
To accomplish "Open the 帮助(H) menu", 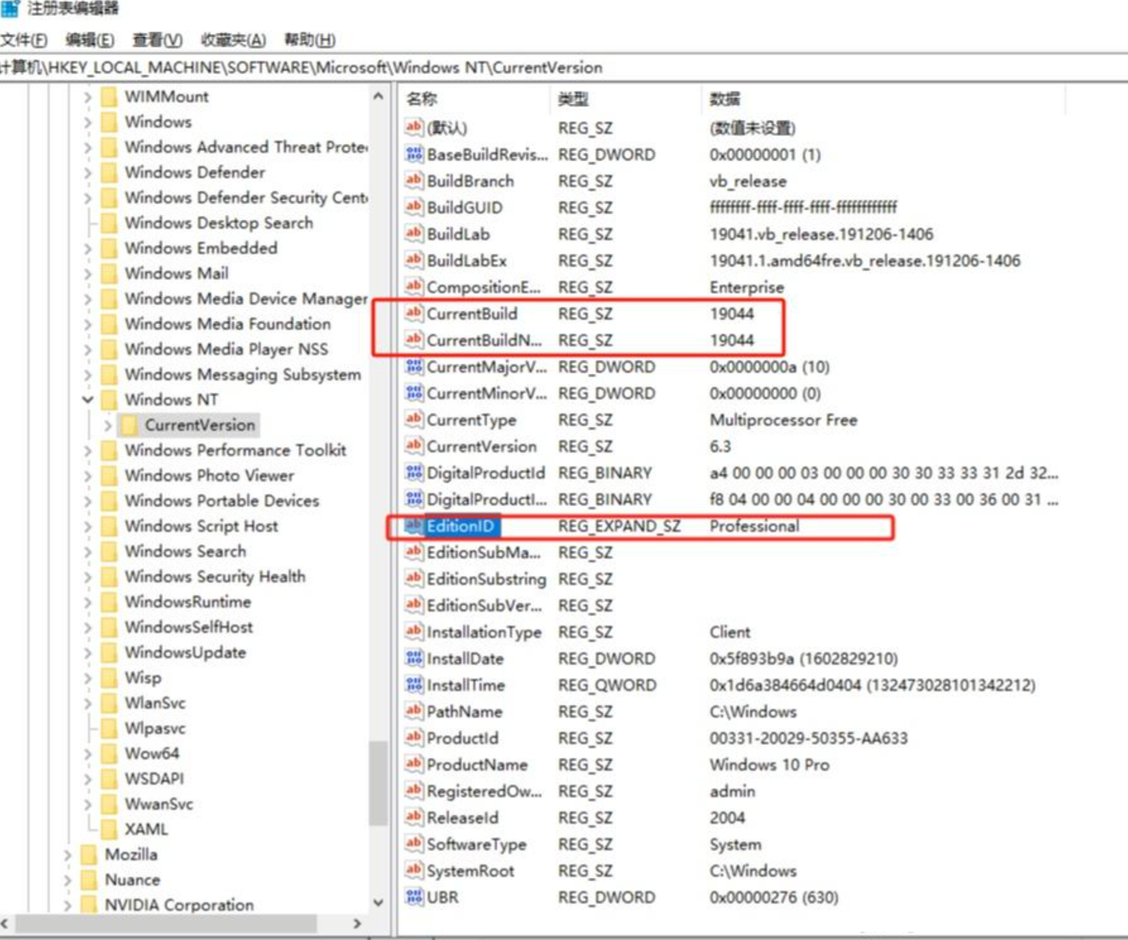I will coord(310,40).
